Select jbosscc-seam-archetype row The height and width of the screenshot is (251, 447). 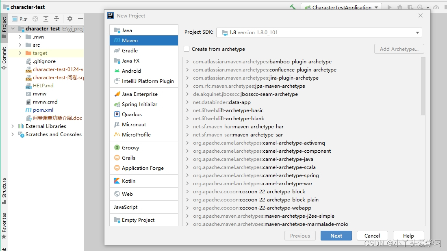click(x=302, y=94)
